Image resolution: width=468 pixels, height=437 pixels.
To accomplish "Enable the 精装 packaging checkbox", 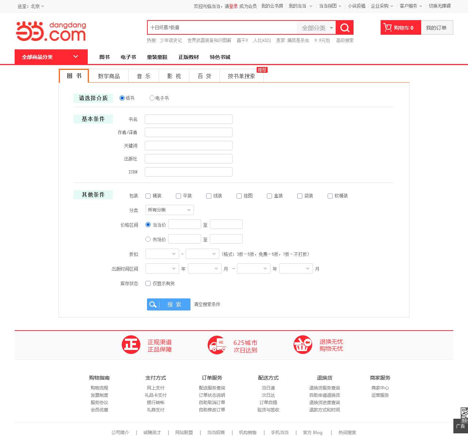I will click(148, 196).
